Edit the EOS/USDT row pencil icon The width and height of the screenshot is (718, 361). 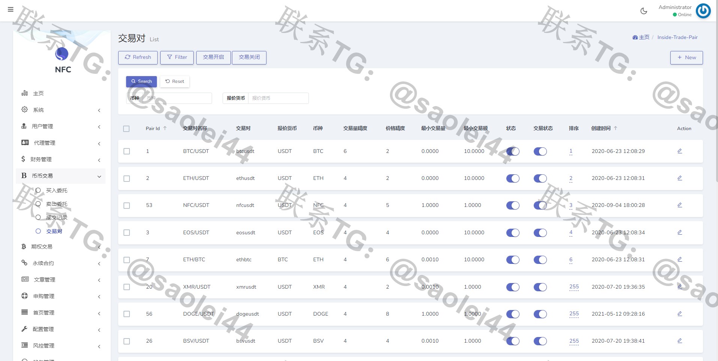point(680,232)
